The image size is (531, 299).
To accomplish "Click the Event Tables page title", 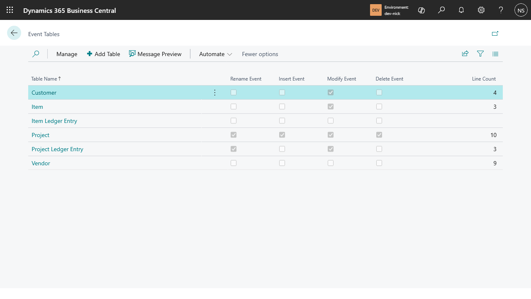I will point(44,34).
